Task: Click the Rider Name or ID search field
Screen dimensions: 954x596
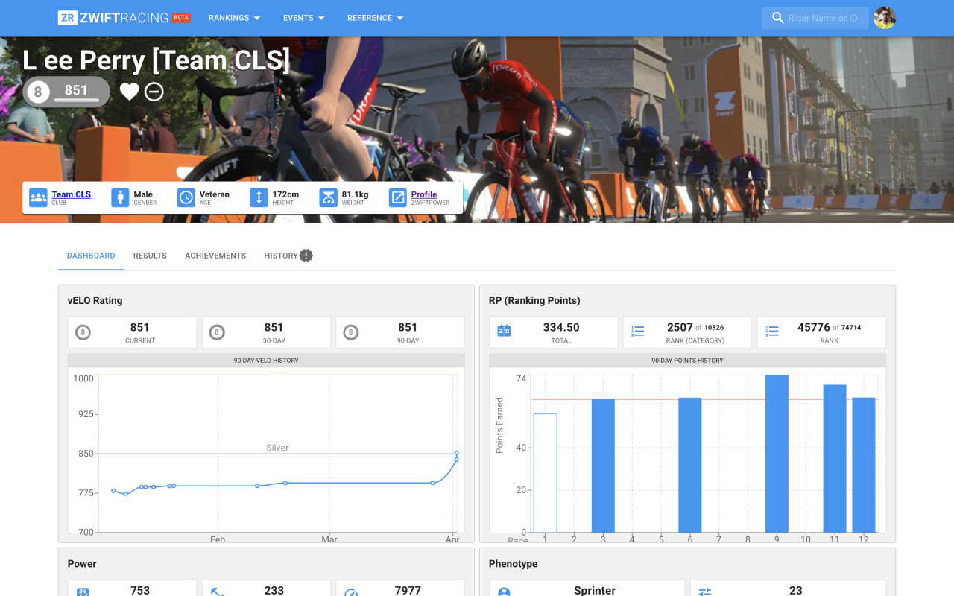Action: 815,18
